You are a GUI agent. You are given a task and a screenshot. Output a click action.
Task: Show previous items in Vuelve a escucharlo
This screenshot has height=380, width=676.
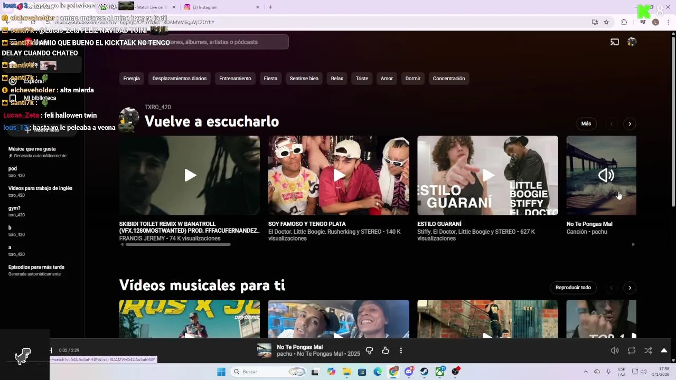tap(612, 124)
